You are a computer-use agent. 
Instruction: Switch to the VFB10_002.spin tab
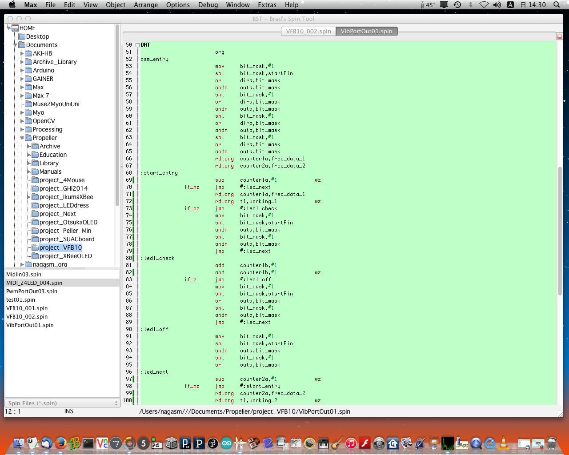click(x=309, y=31)
